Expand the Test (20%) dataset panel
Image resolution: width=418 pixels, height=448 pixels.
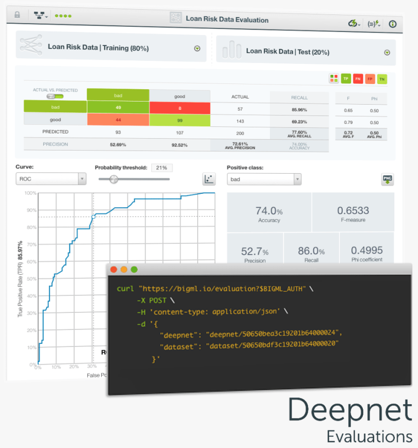coord(387,53)
